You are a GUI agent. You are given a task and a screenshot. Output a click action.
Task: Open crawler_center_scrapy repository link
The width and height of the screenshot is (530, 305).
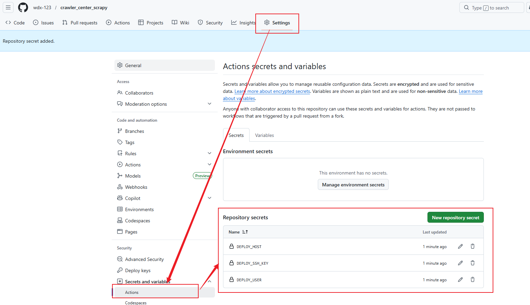[x=84, y=7]
